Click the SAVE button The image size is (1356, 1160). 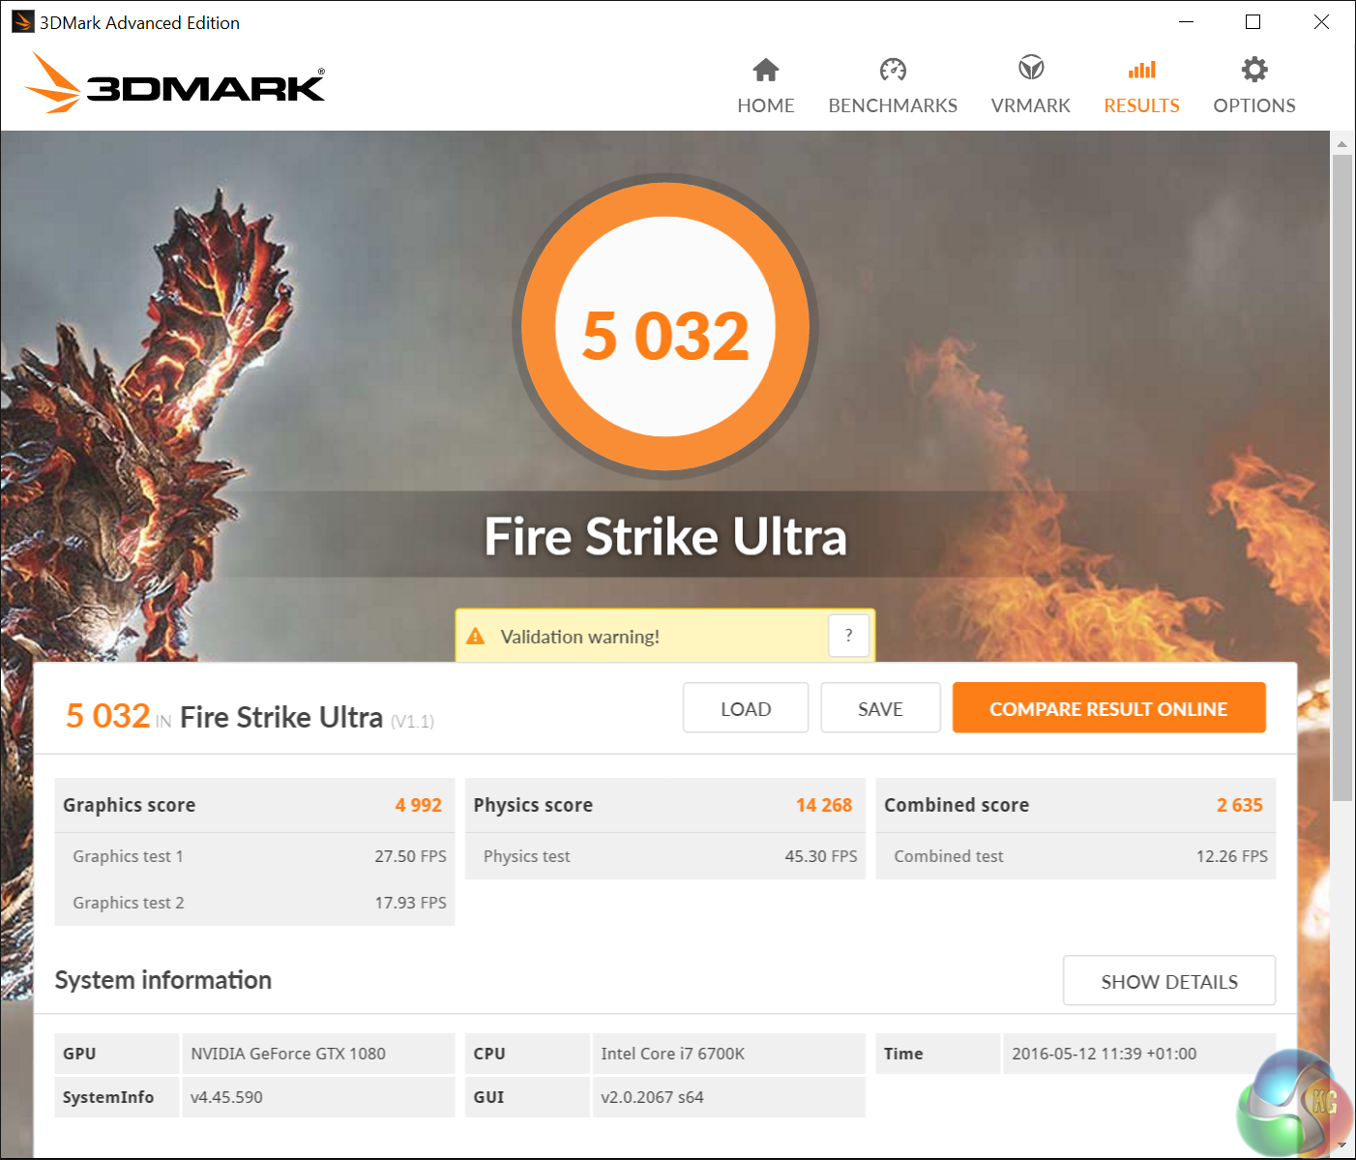coord(880,708)
